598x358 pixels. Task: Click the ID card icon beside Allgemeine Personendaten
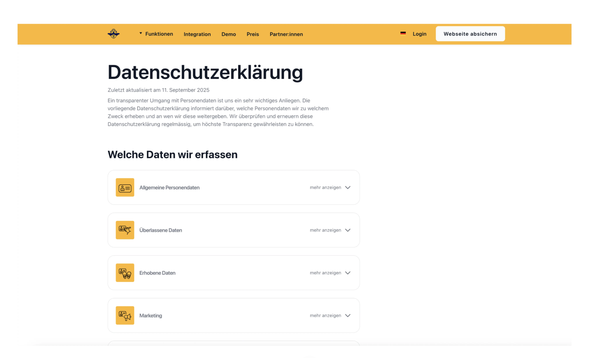tap(125, 188)
